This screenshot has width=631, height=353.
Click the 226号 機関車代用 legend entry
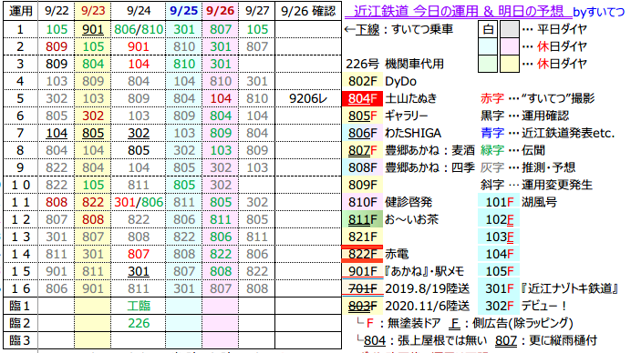click(394, 64)
